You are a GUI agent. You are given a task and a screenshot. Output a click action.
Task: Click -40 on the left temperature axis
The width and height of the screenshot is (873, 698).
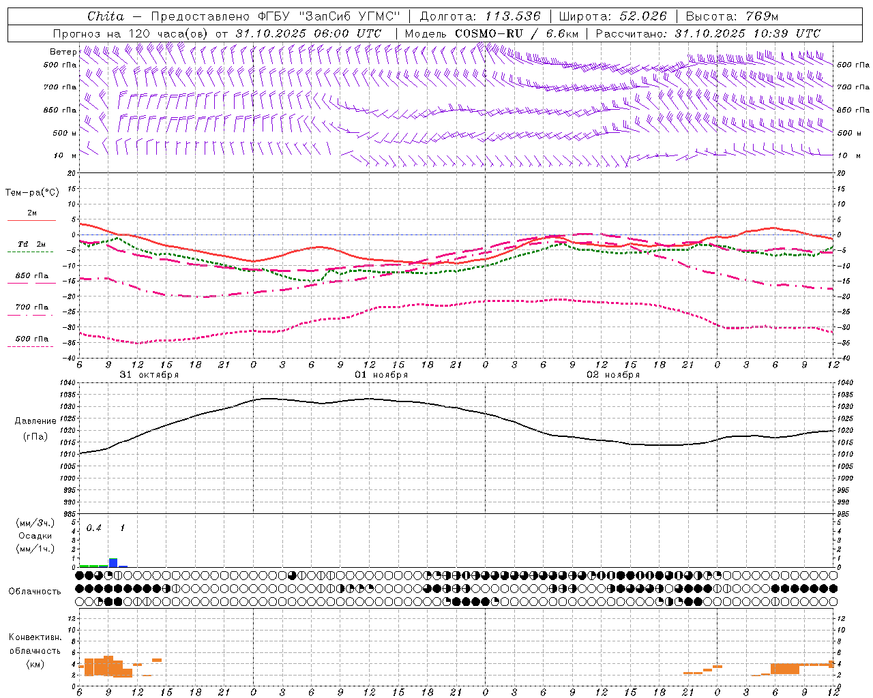(x=70, y=358)
